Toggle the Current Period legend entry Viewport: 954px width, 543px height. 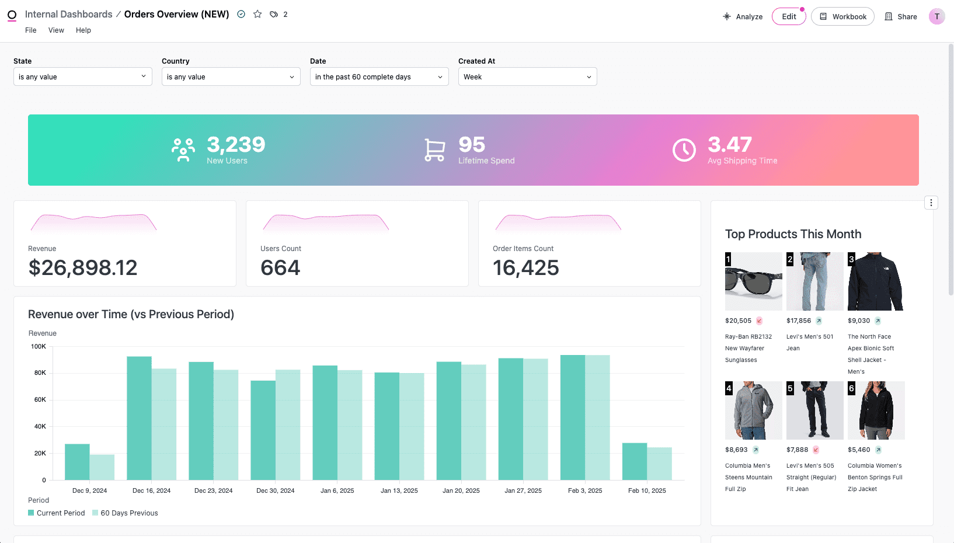[x=56, y=513]
